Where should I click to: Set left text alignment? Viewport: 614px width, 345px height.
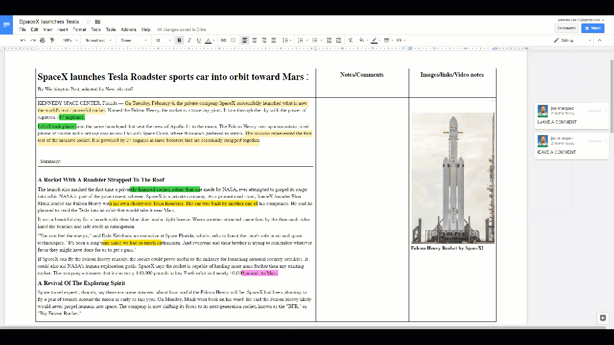245,40
